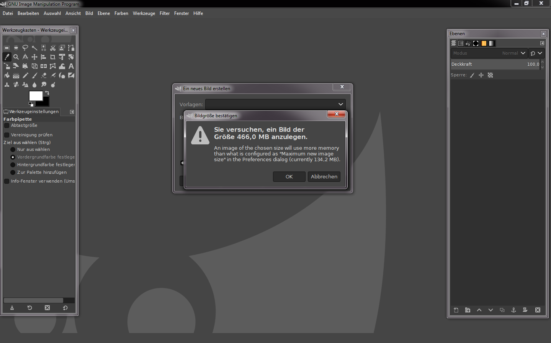The height and width of the screenshot is (343, 551).
Task: Toggle the Vereinigung prüfen checkbox
Action: coord(7,135)
